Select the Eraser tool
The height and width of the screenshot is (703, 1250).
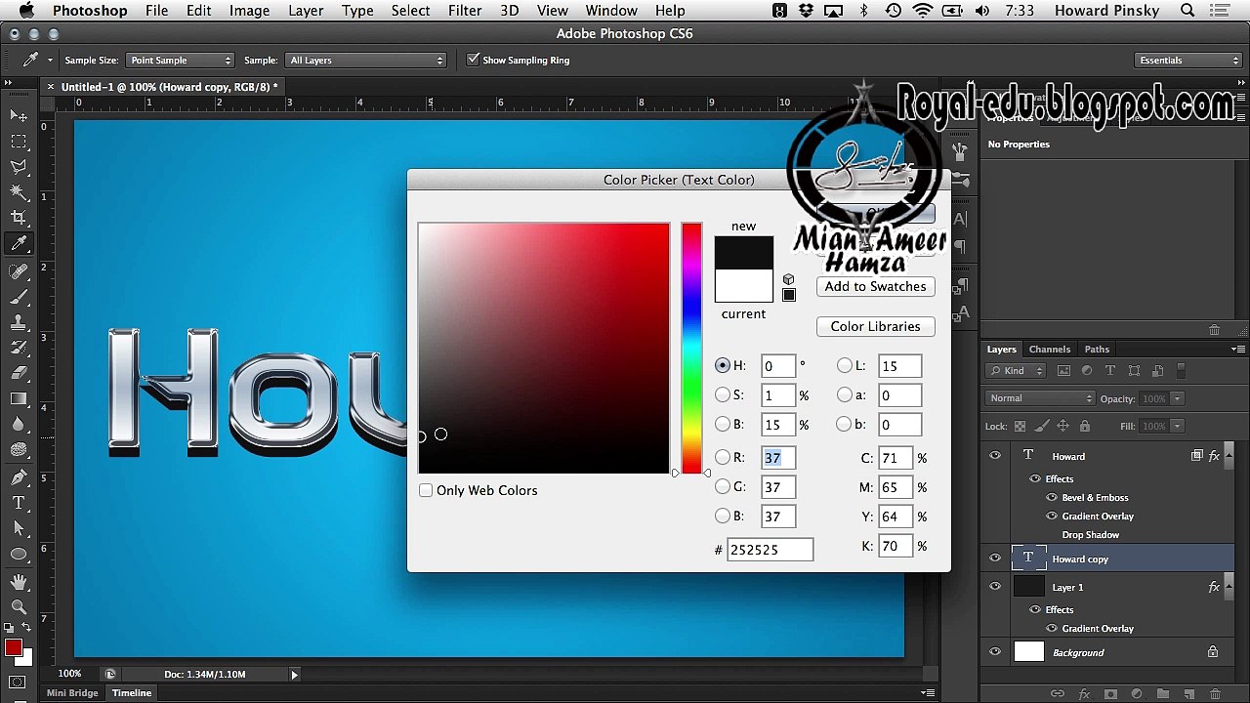pyautogui.click(x=19, y=373)
